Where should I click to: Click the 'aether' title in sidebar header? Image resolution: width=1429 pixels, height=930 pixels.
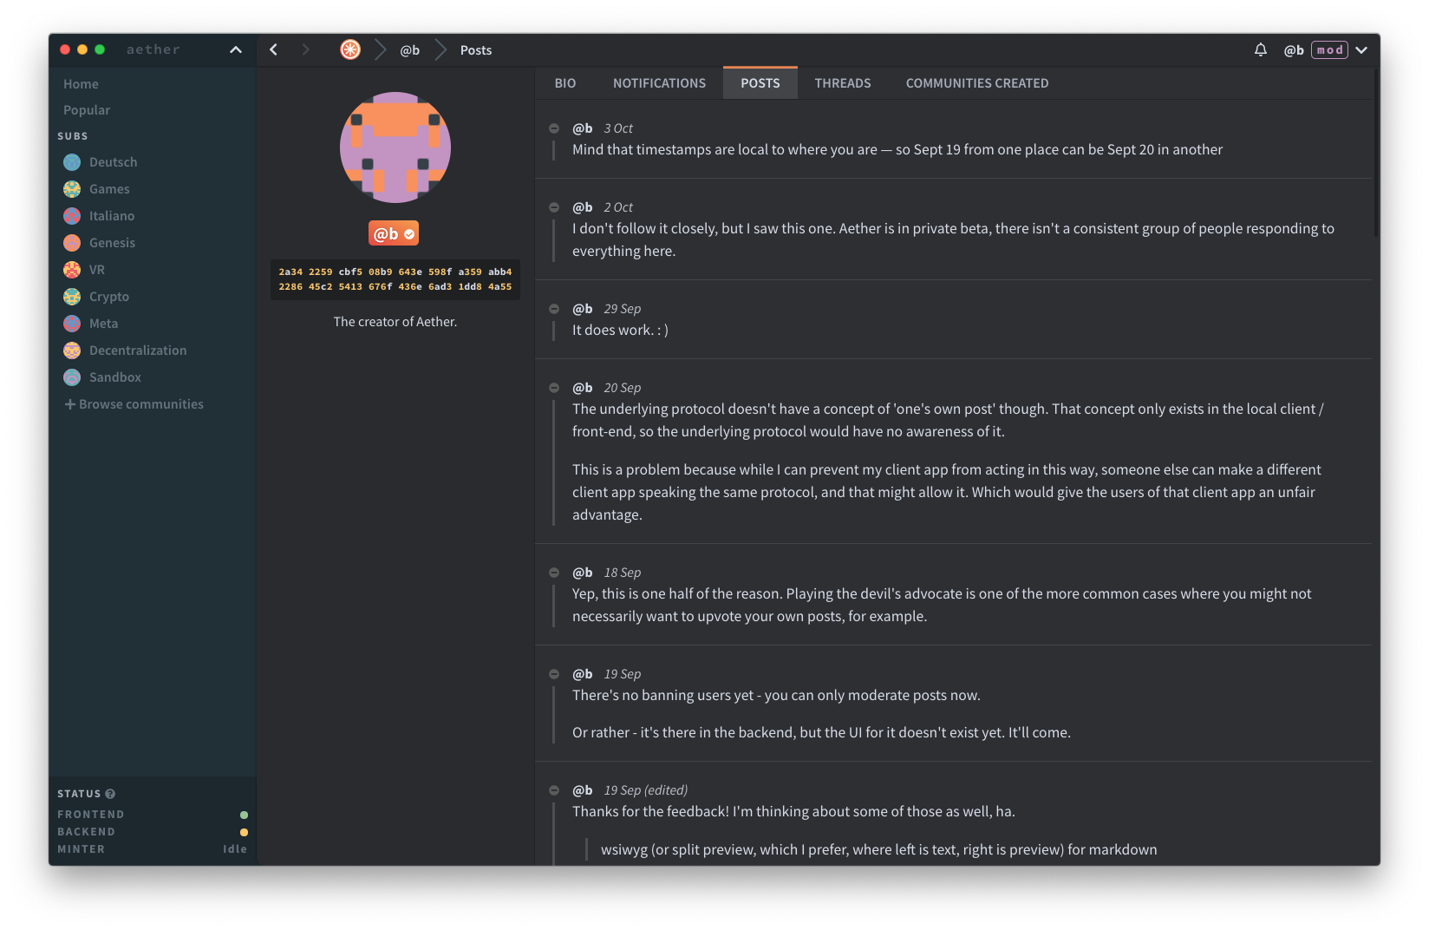[x=153, y=49]
